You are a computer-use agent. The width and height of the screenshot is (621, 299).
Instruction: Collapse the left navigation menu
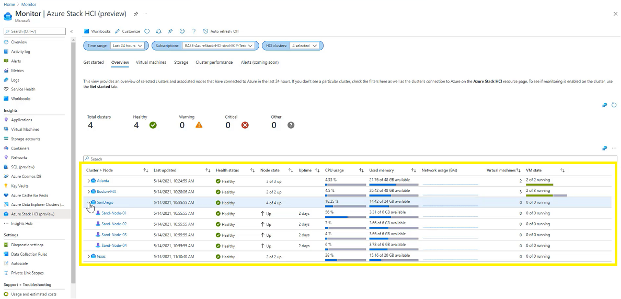[x=71, y=31]
